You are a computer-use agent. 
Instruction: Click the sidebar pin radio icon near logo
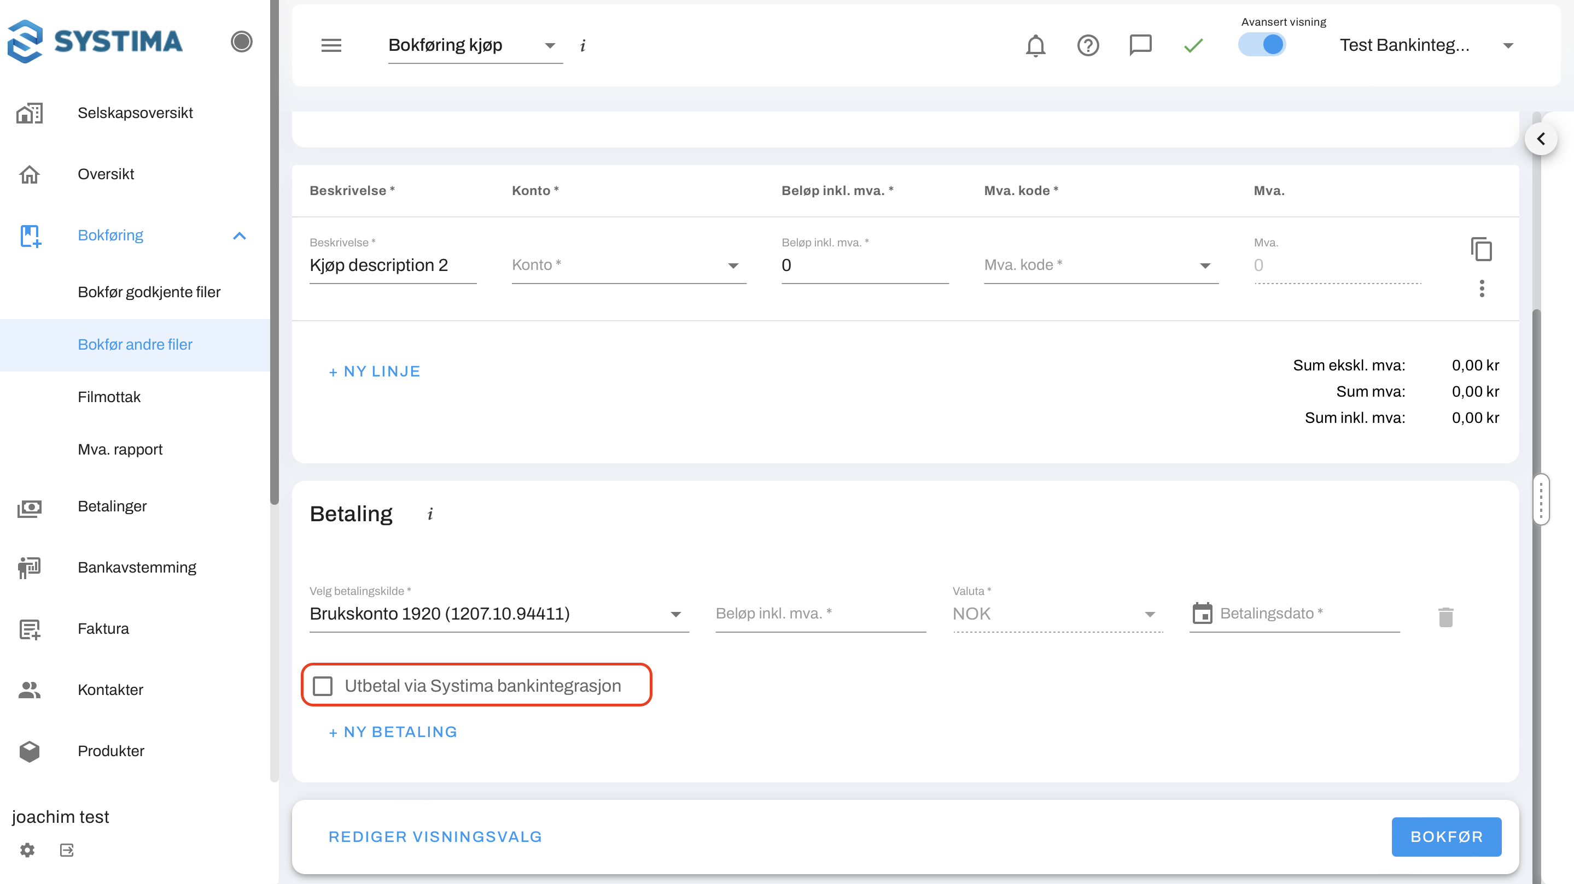(x=241, y=42)
